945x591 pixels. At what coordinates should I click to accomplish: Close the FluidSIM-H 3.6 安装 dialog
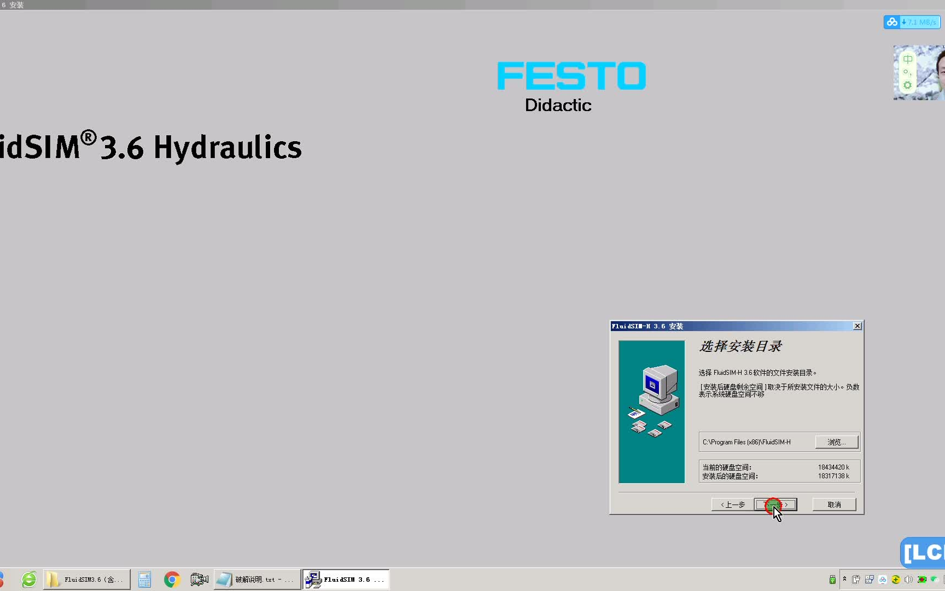pos(857,326)
